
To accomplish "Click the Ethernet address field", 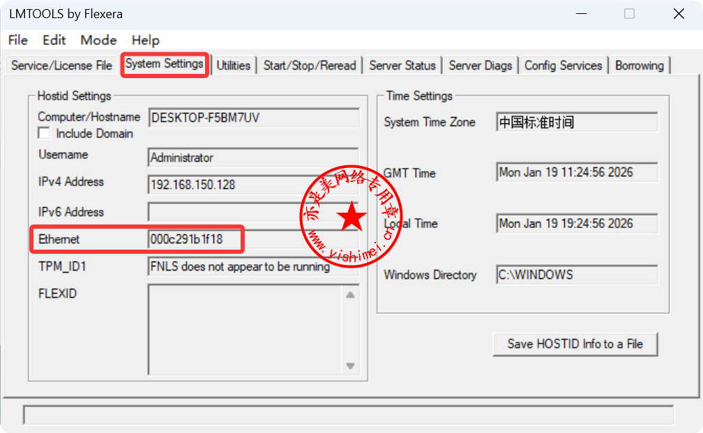I will (194, 239).
